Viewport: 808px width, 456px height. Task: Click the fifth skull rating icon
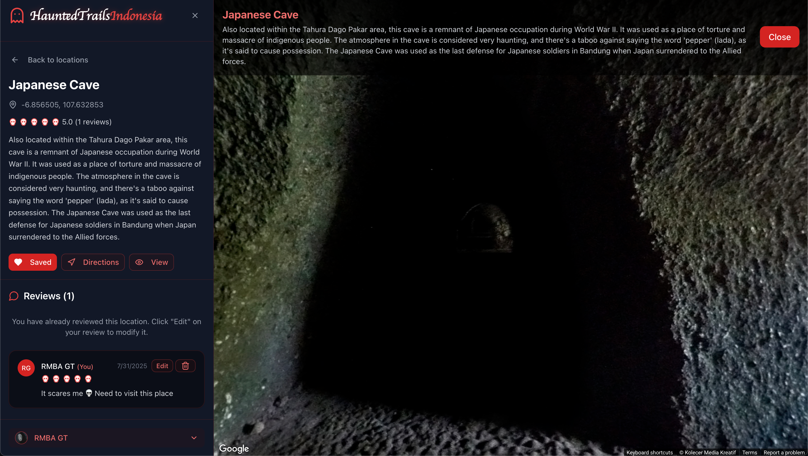point(56,122)
